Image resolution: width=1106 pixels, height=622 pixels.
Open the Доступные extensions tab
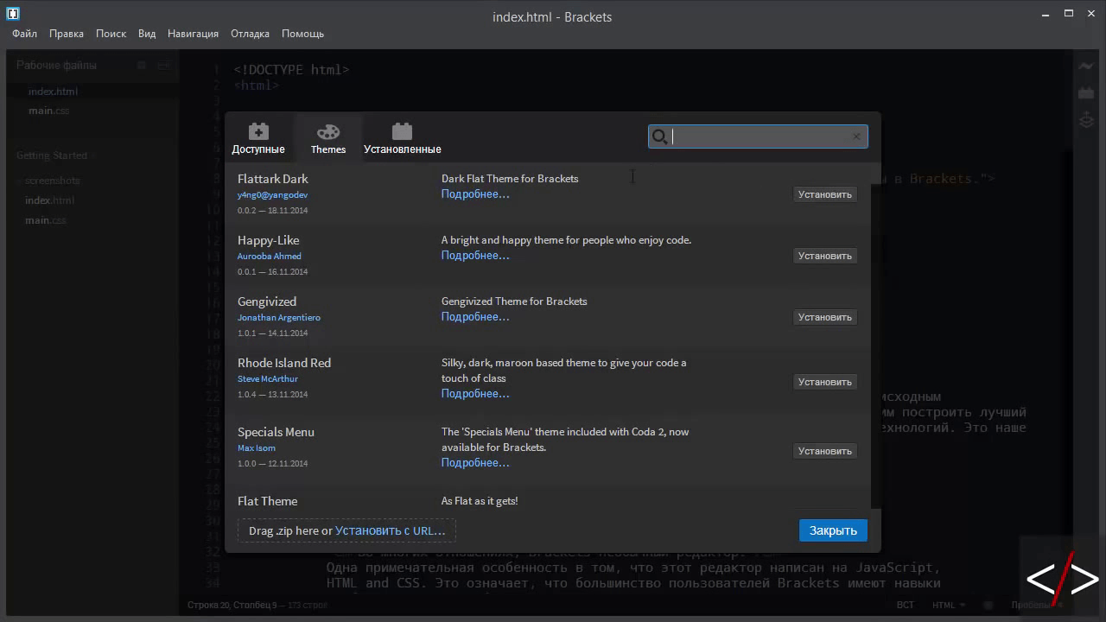pyautogui.click(x=258, y=137)
